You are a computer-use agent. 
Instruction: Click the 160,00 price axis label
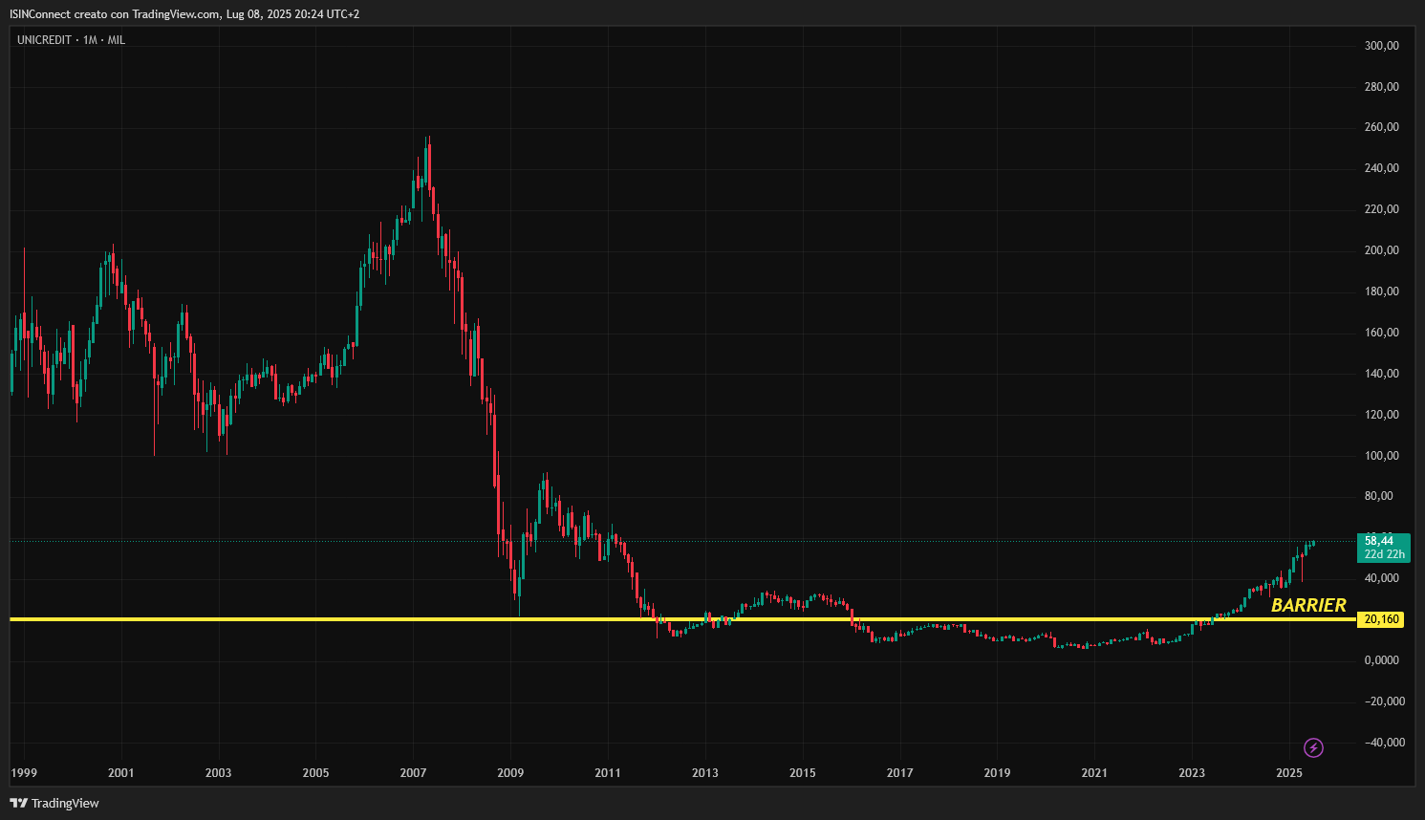tap(1382, 333)
